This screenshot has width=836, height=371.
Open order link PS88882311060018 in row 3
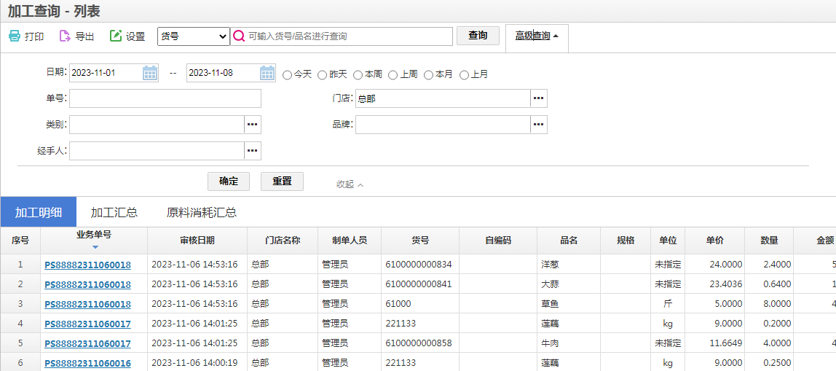point(87,304)
